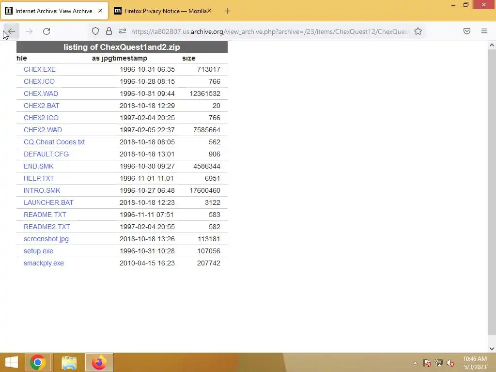Click the 'listing of ChexQuest1and2.zip' heading
The image size is (496, 372).
[122, 47]
